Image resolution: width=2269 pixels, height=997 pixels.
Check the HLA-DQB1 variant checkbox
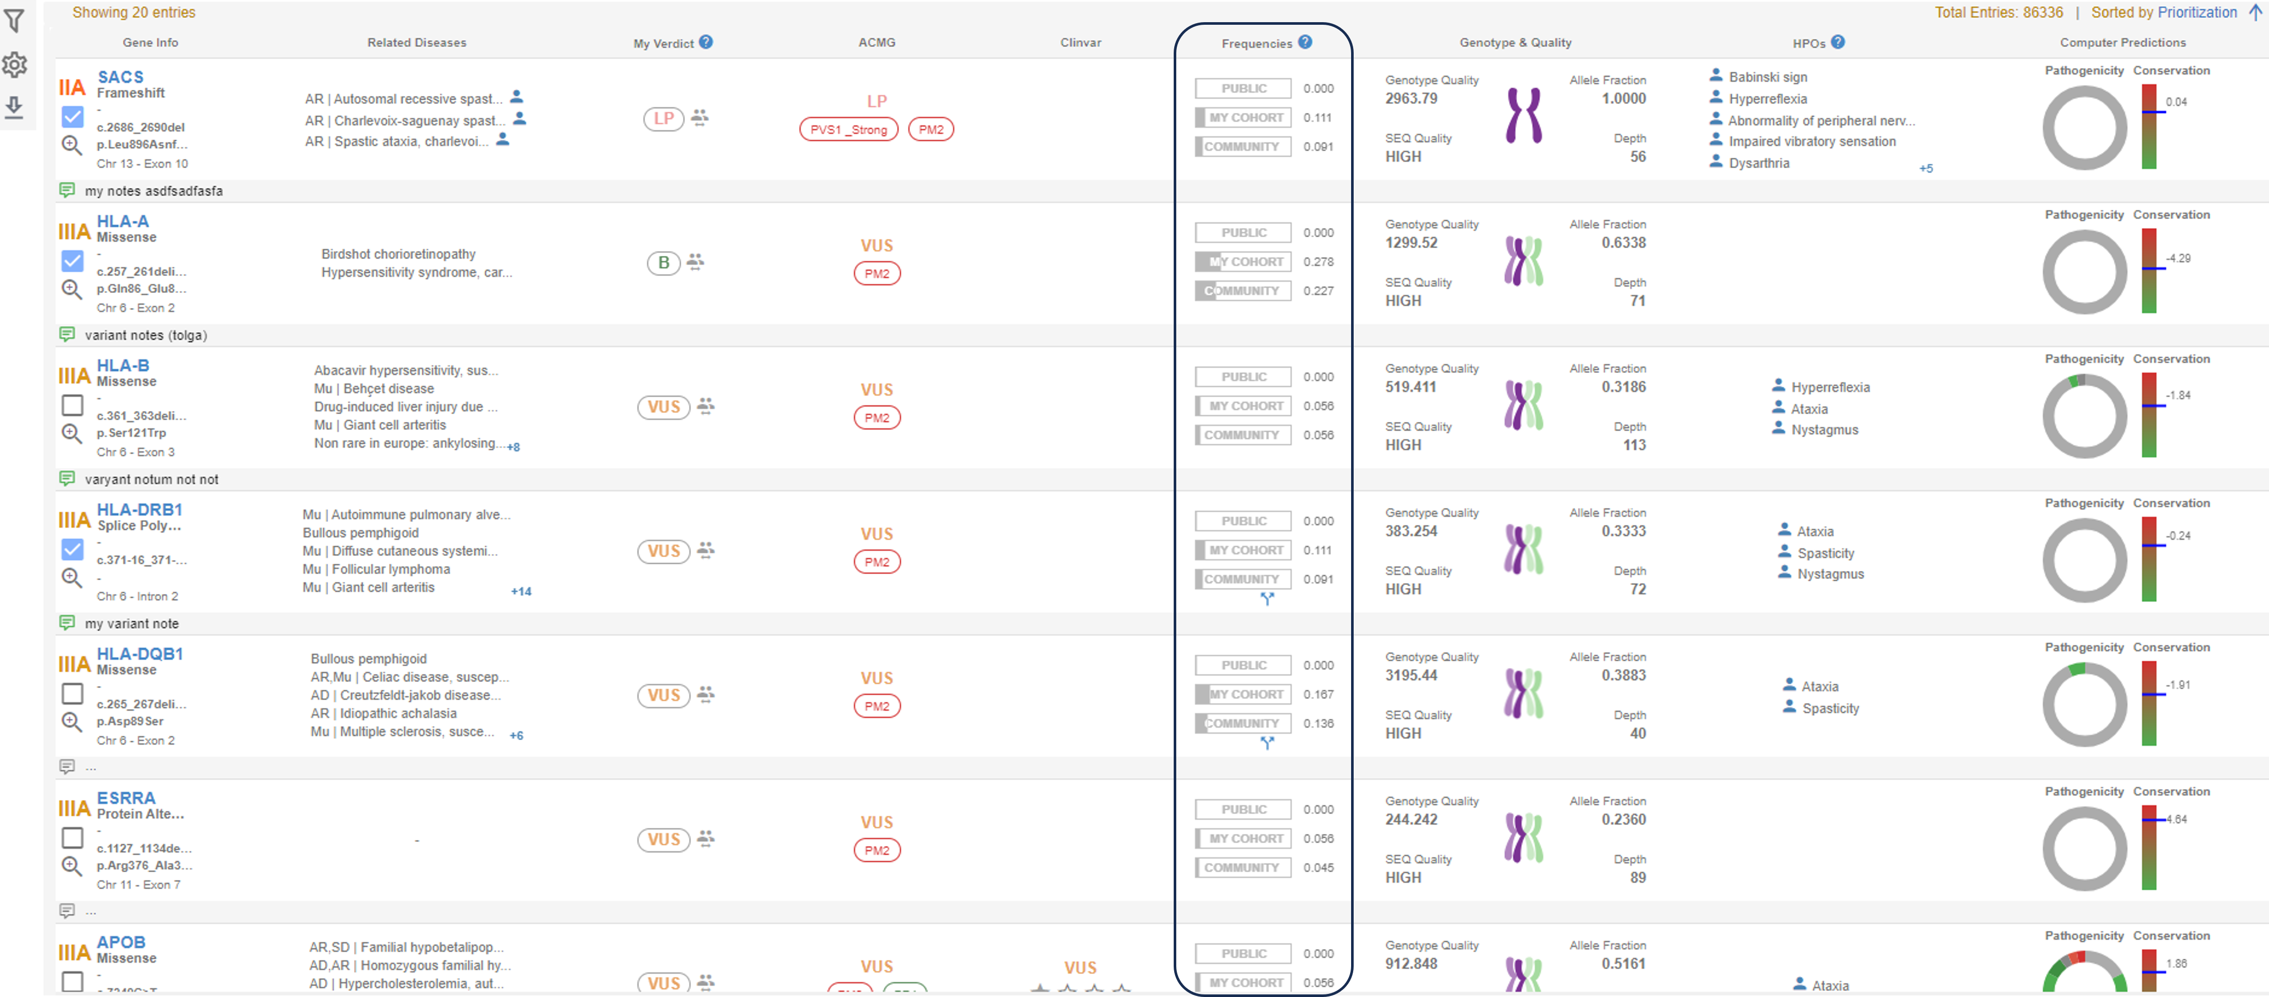(x=73, y=694)
